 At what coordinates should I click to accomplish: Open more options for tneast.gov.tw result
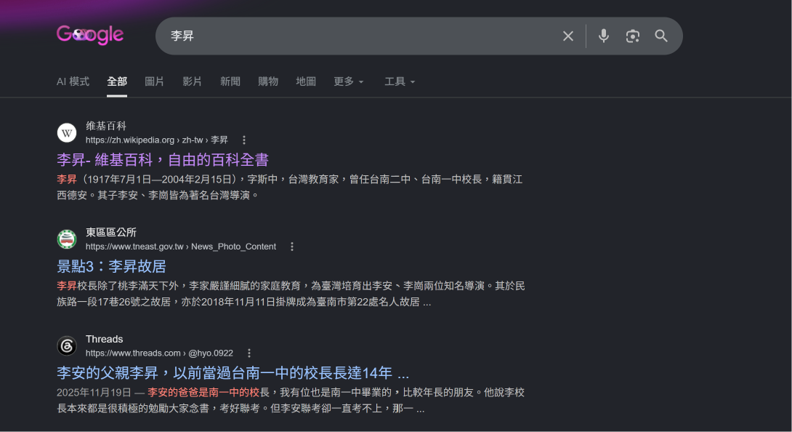coord(292,247)
